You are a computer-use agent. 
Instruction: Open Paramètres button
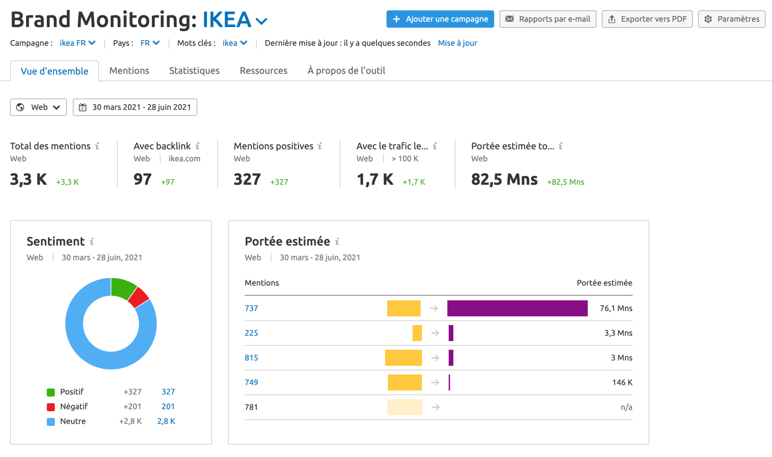point(731,19)
